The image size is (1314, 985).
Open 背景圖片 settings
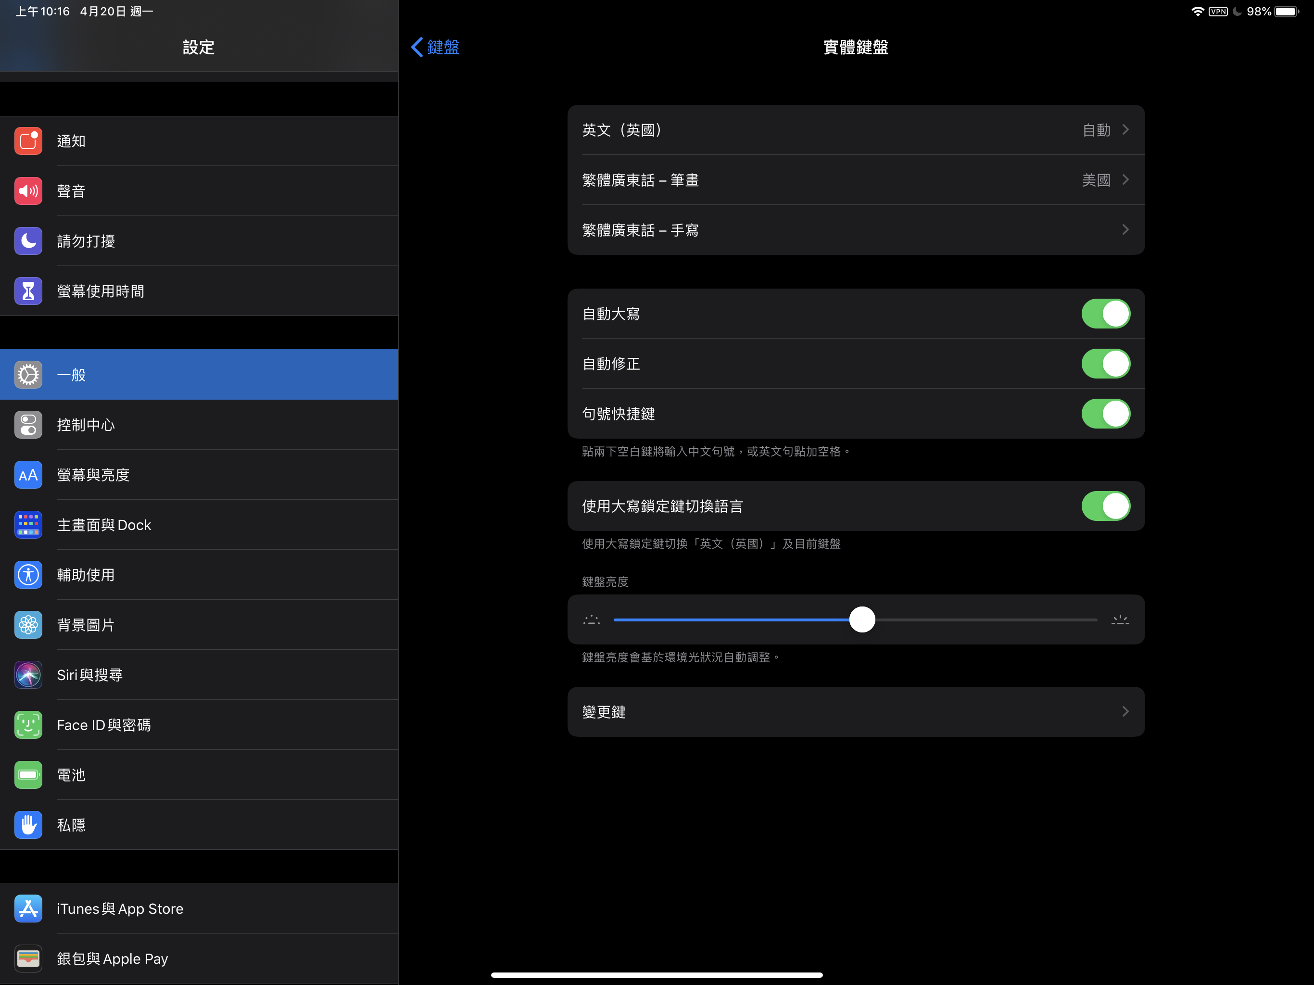click(199, 625)
